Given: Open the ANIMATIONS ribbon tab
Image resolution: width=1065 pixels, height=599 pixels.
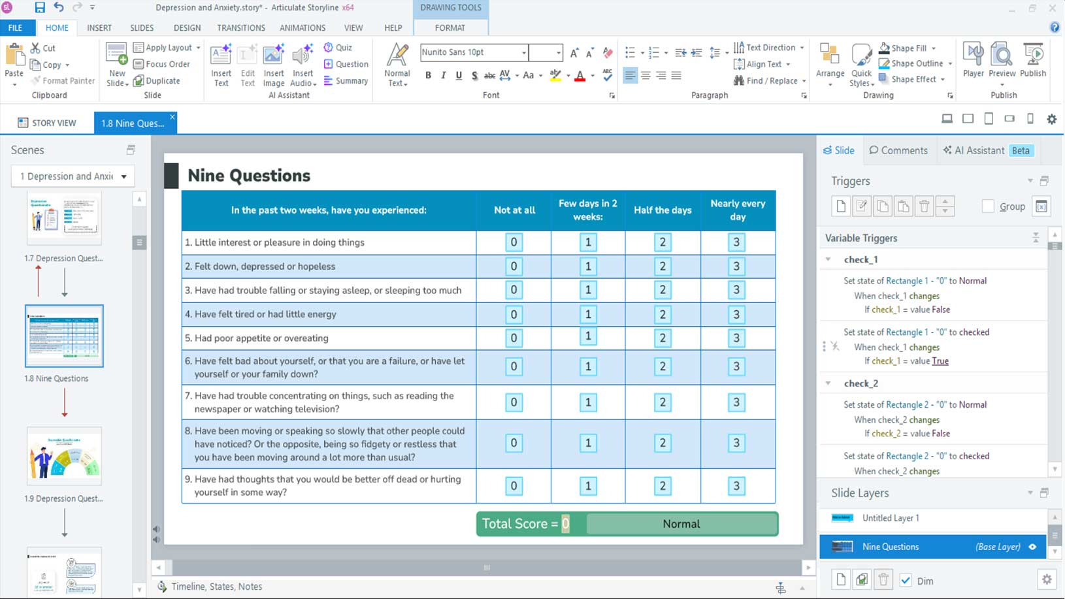Looking at the screenshot, I should [x=302, y=28].
